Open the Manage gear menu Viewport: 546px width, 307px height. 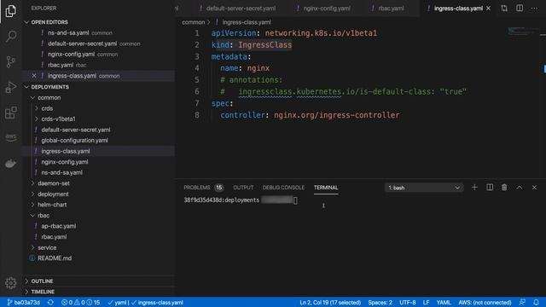tap(11, 283)
